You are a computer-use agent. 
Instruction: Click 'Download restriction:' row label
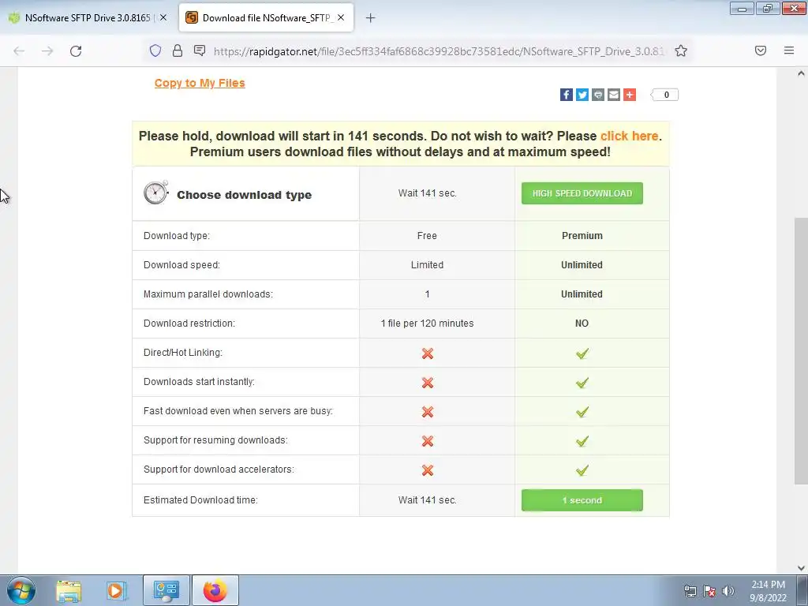[x=189, y=324]
